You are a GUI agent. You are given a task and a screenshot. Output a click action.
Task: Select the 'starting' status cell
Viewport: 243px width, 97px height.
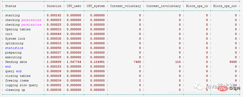point(12,15)
